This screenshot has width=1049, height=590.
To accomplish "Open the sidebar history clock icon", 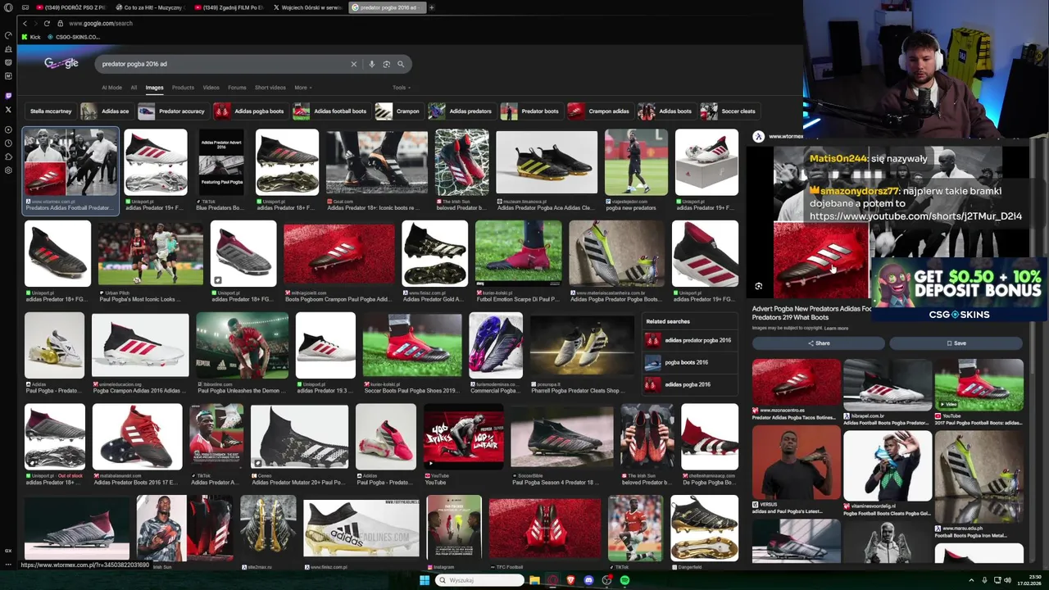I will coord(8,143).
